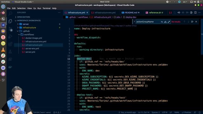Click the feedback icon in status bar
203x114 pixels.
tap(195, 112)
